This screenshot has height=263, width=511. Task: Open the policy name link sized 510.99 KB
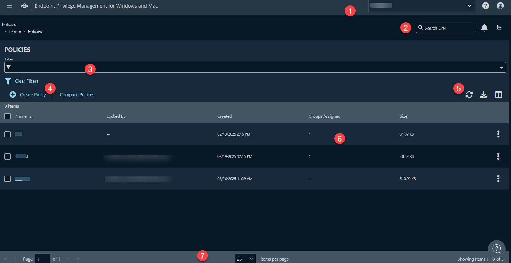pyautogui.click(x=23, y=179)
